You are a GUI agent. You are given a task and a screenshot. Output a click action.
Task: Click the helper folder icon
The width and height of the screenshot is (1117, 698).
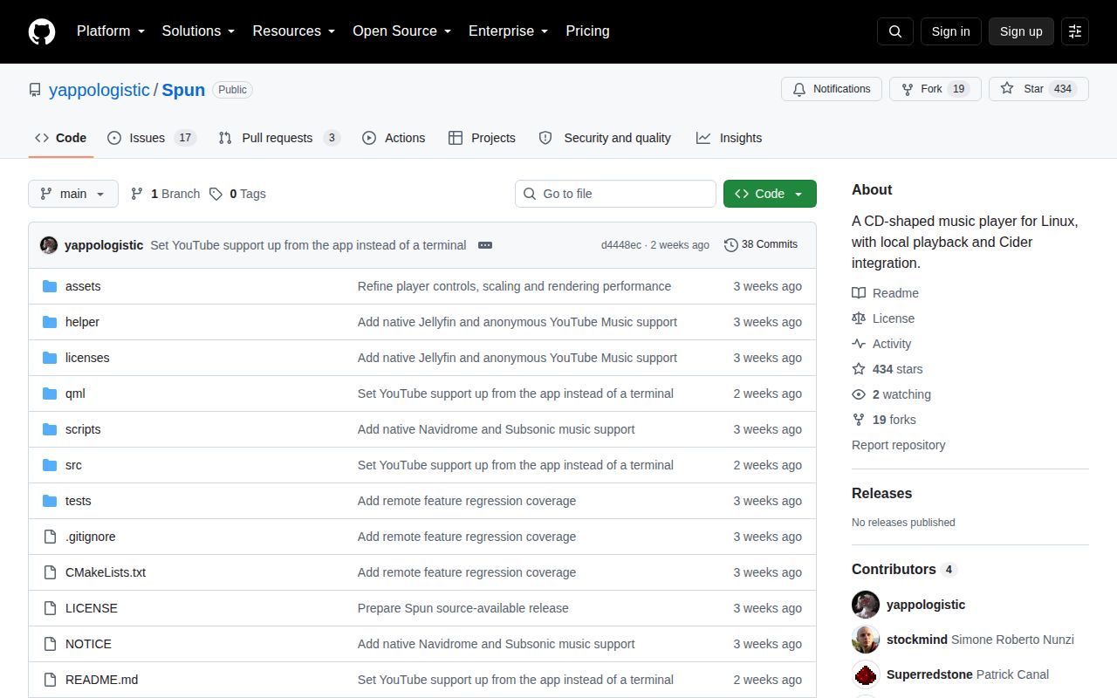click(x=50, y=322)
